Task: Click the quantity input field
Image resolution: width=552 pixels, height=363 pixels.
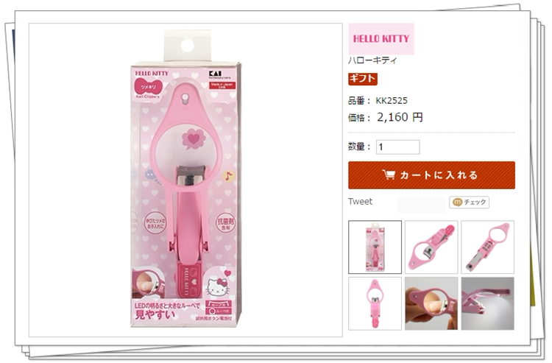Action: [397, 147]
